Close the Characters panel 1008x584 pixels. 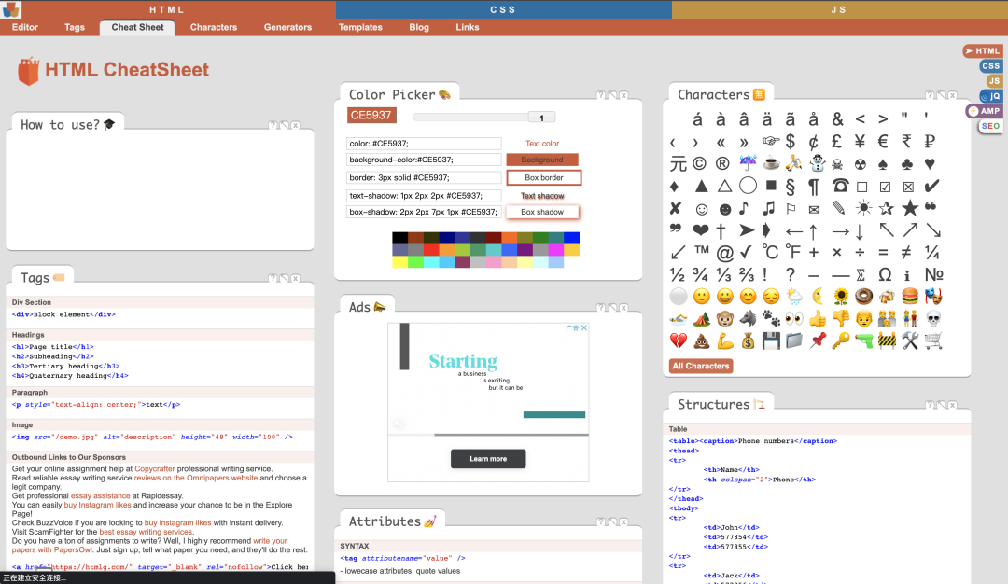(953, 95)
